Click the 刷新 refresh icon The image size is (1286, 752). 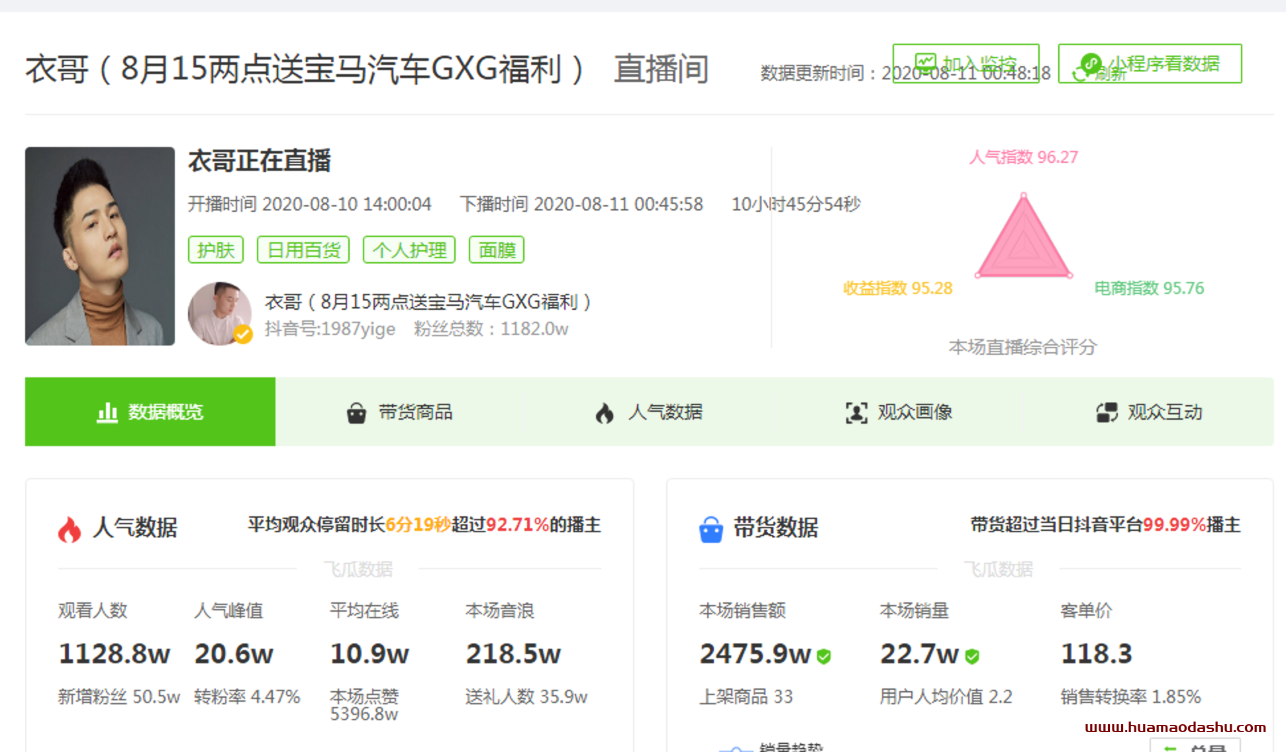pos(1079,74)
